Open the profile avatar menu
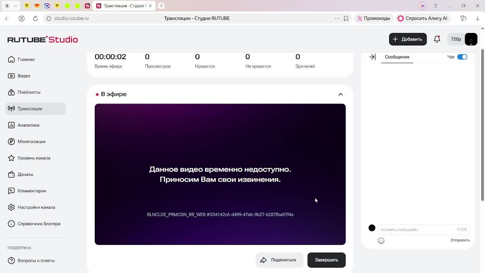This screenshot has height=273, width=485. pos(471,39)
